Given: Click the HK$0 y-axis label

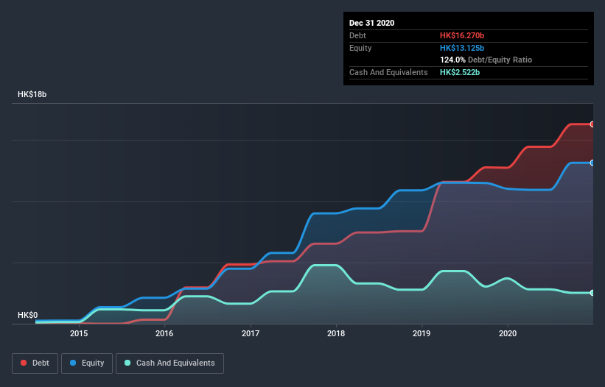Looking at the screenshot, I should 28,315.
